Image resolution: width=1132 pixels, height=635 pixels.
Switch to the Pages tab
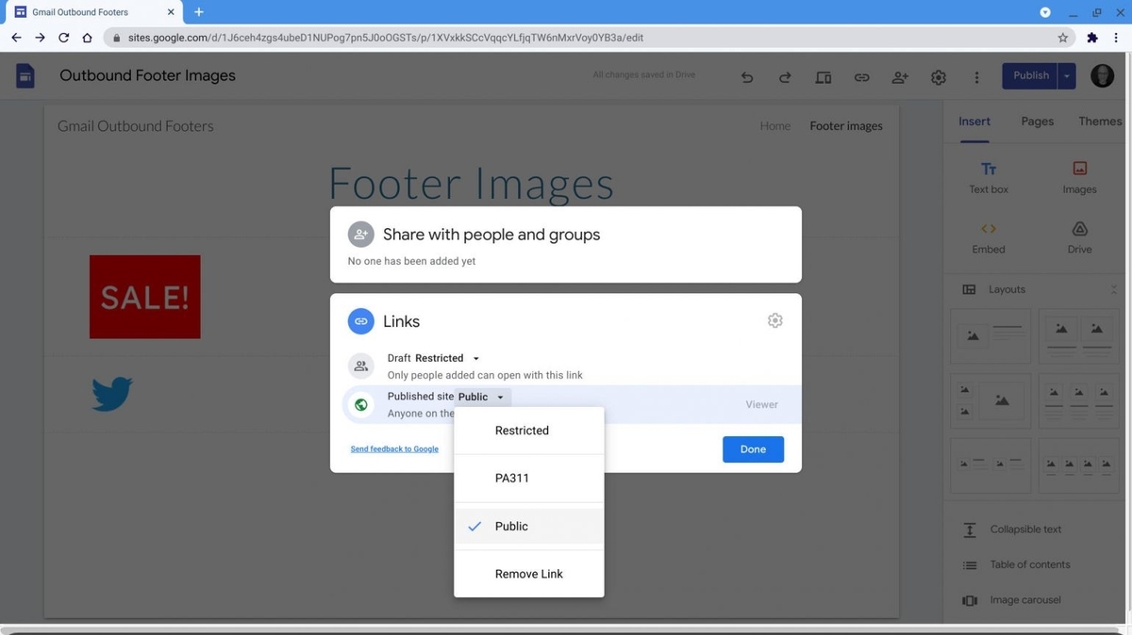pos(1036,122)
